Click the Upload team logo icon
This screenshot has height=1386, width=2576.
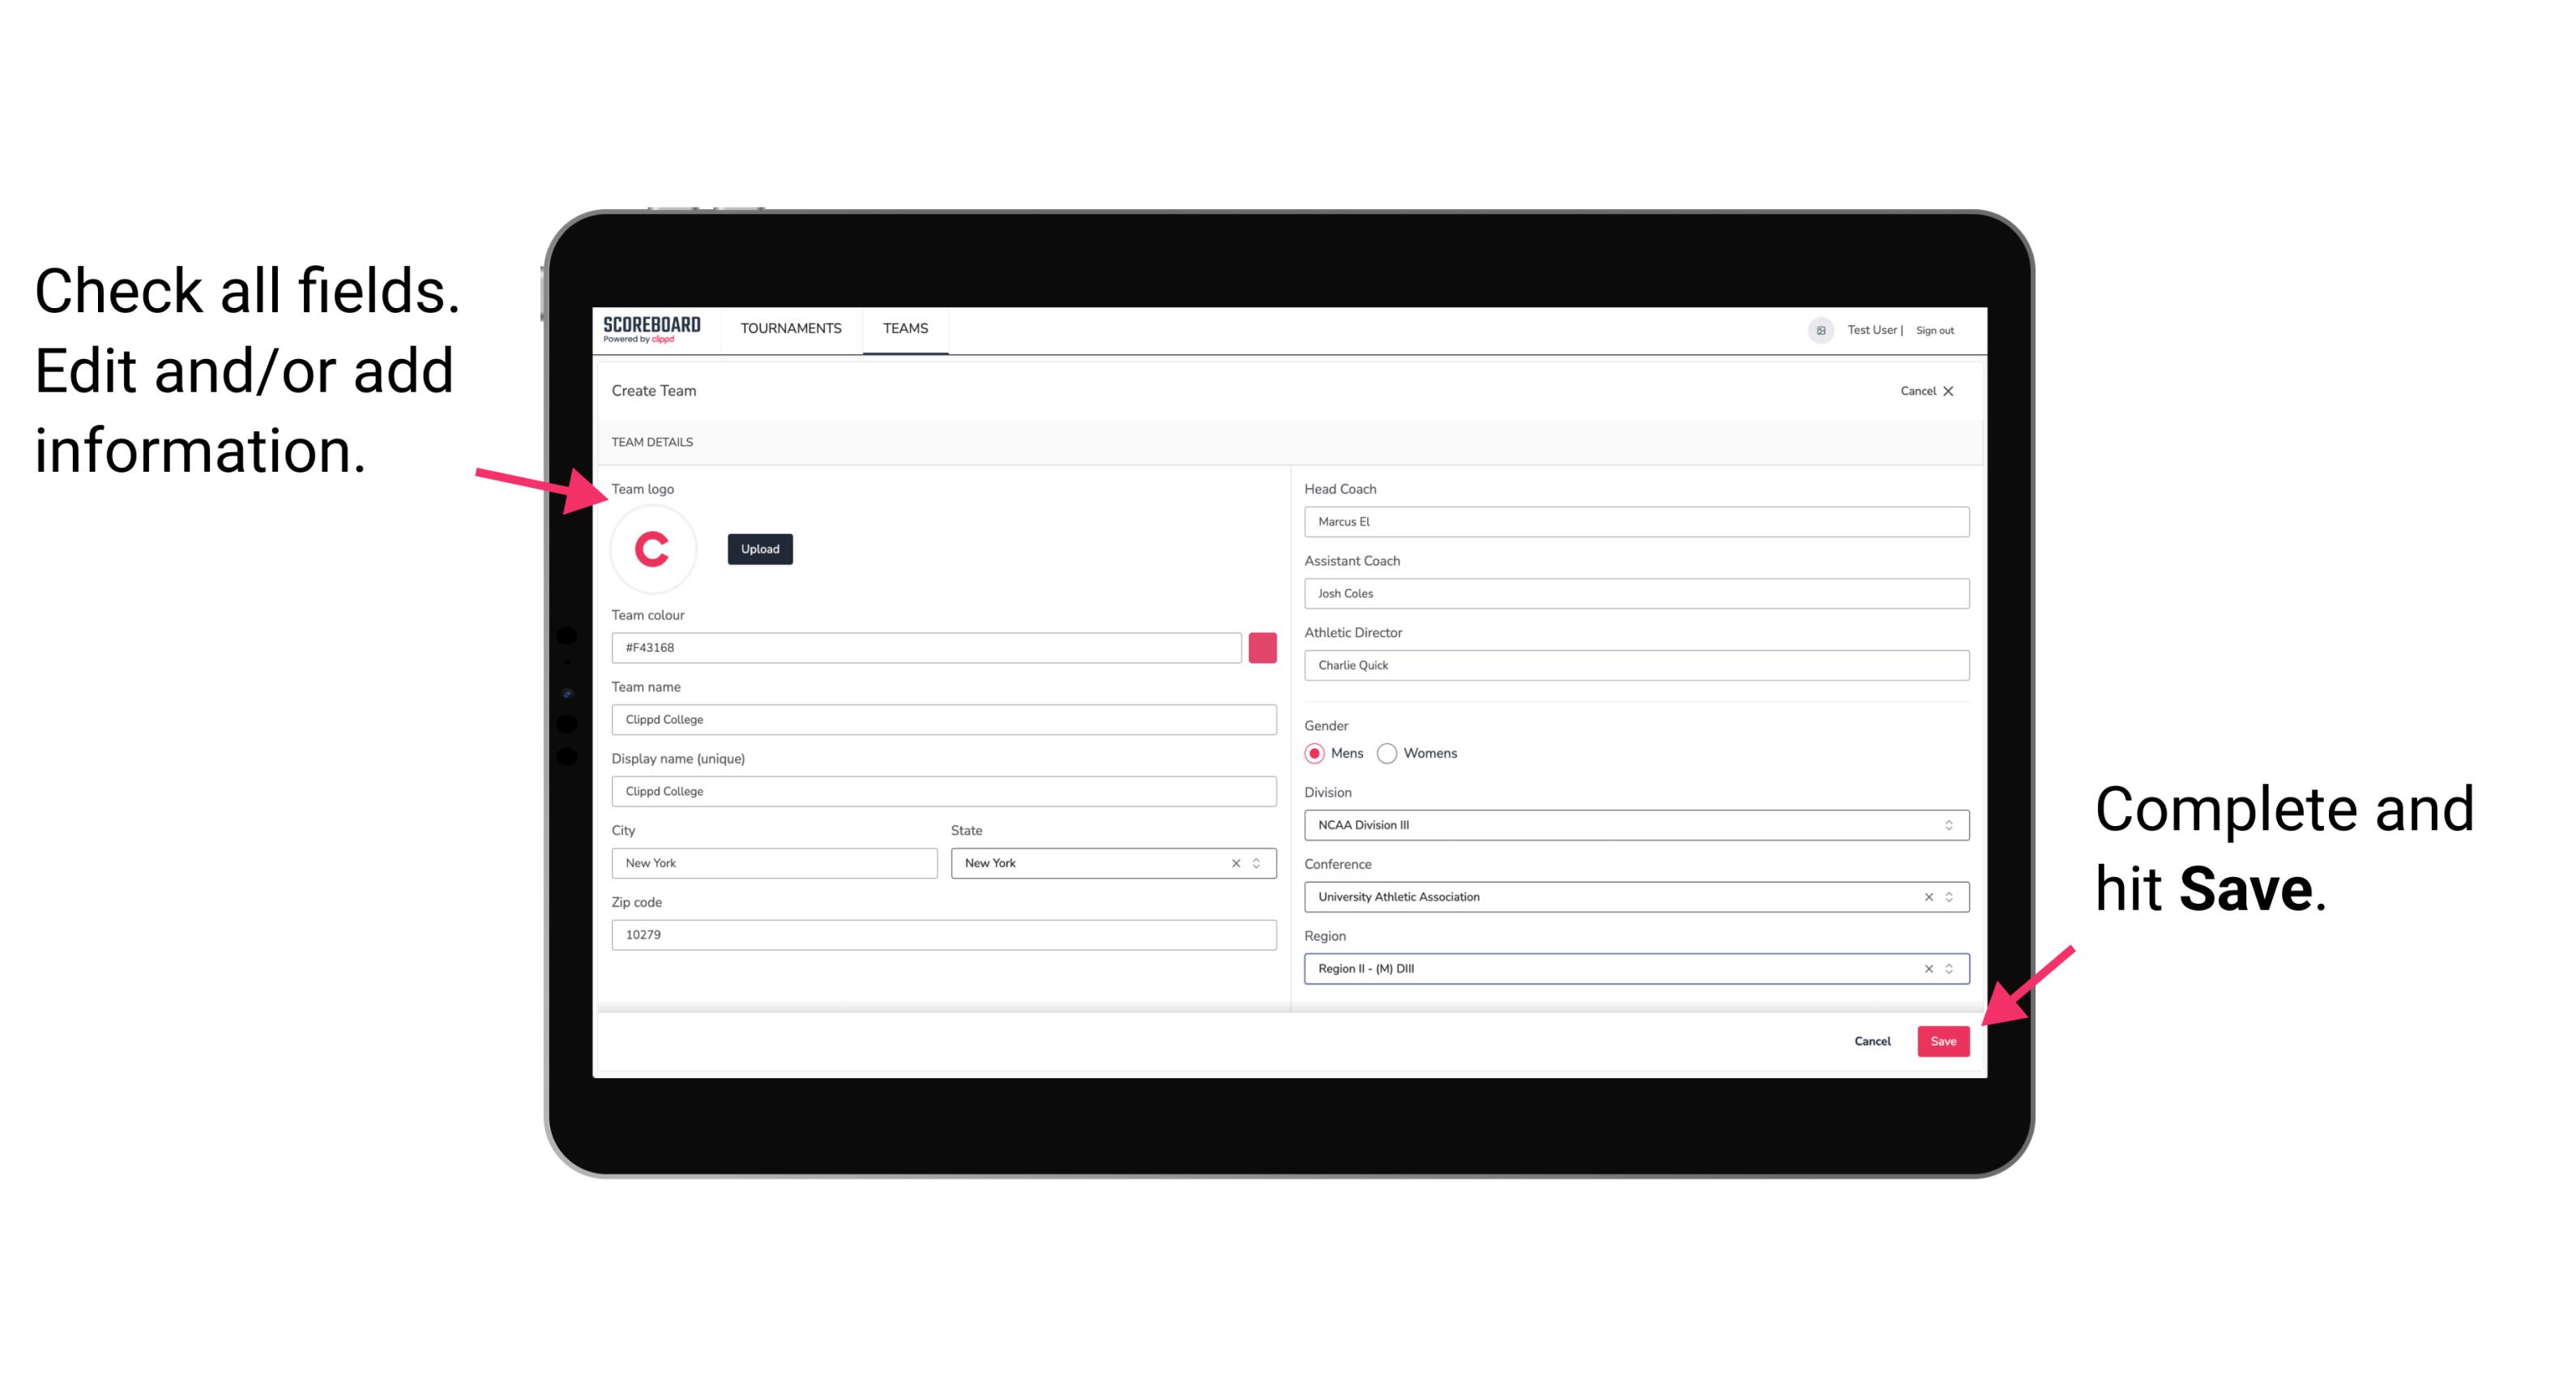pyautogui.click(x=761, y=550)
